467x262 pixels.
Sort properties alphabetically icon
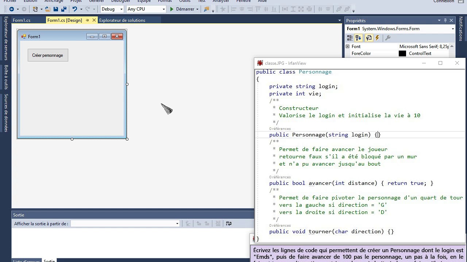(358, 37)
